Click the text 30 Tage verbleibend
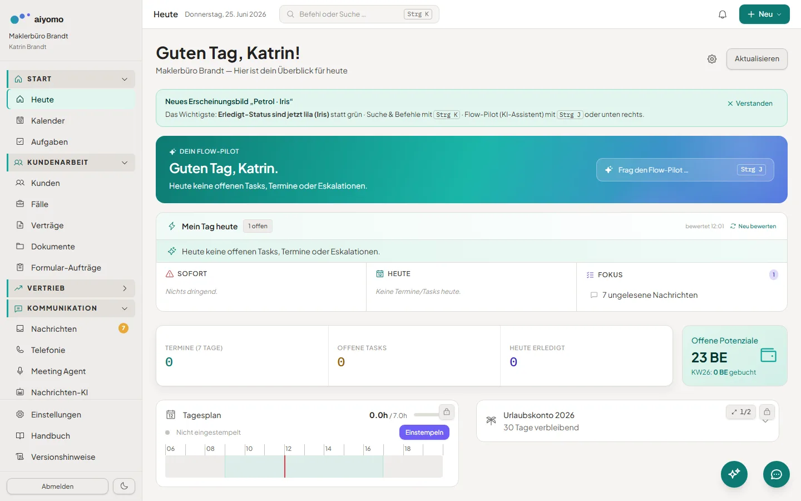Viewport: 801px width, 501px height. (x=541, y=428)
